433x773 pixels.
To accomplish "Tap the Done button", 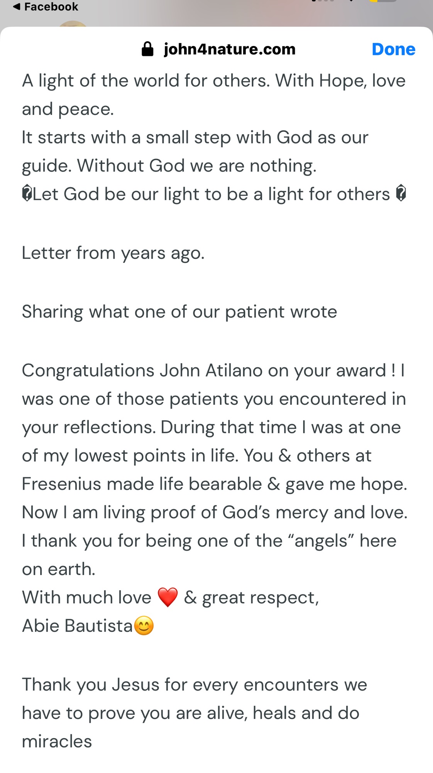I will [x=393, y=49].
